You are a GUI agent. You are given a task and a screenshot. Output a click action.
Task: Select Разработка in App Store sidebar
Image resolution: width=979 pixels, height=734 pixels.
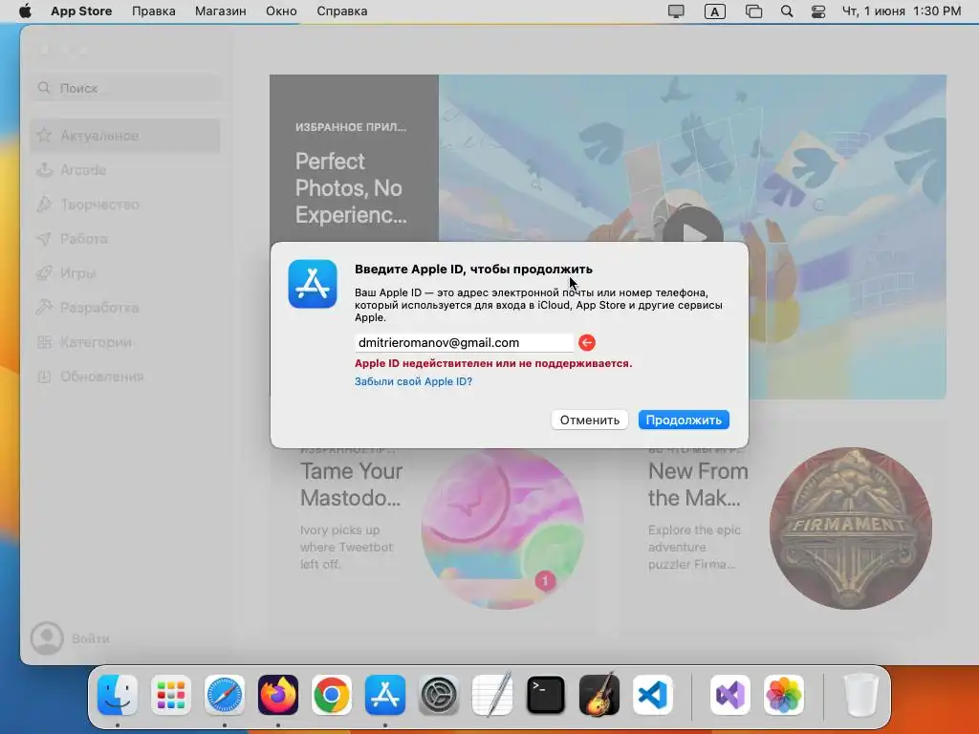[125, 307]
